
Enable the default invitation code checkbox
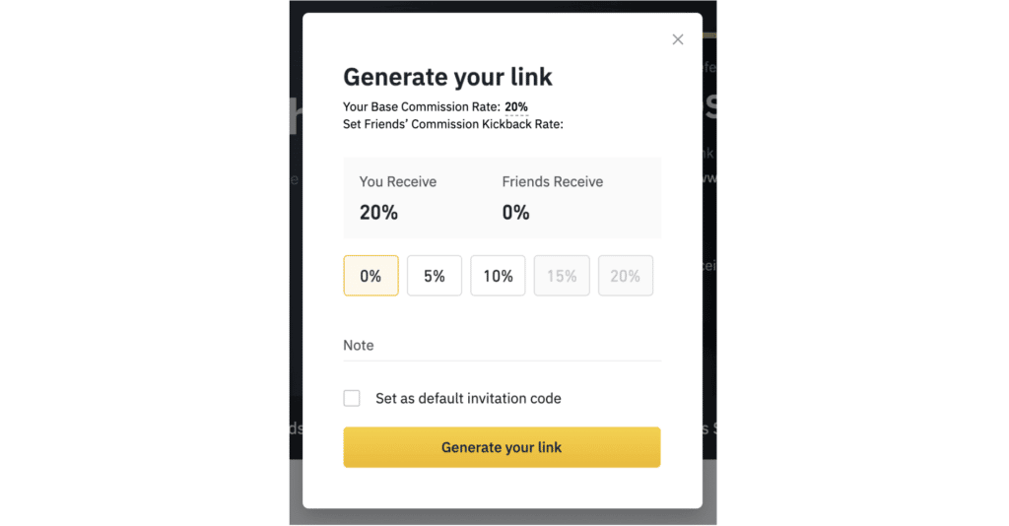click(352, 398)
